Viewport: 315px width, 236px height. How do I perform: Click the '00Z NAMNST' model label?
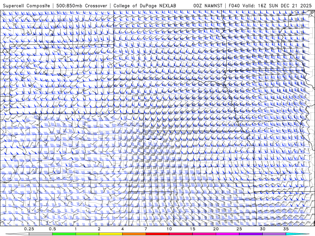tap(208, 6)
